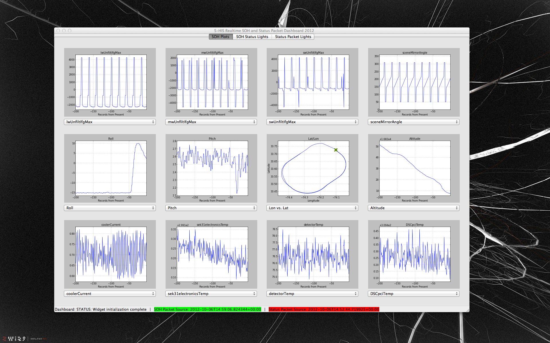Click the red Status Packet Source indicator
Screen dimensions: 550x343
pos(324,309)
